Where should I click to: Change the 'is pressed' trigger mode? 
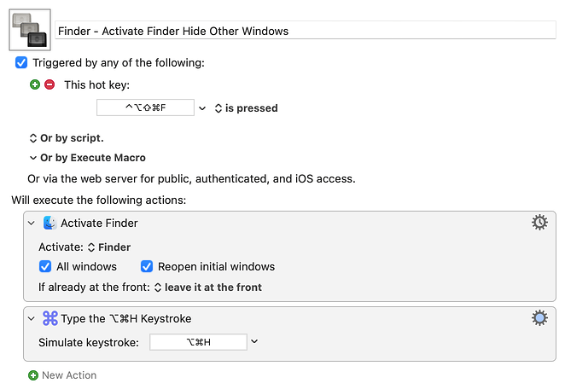246,108
